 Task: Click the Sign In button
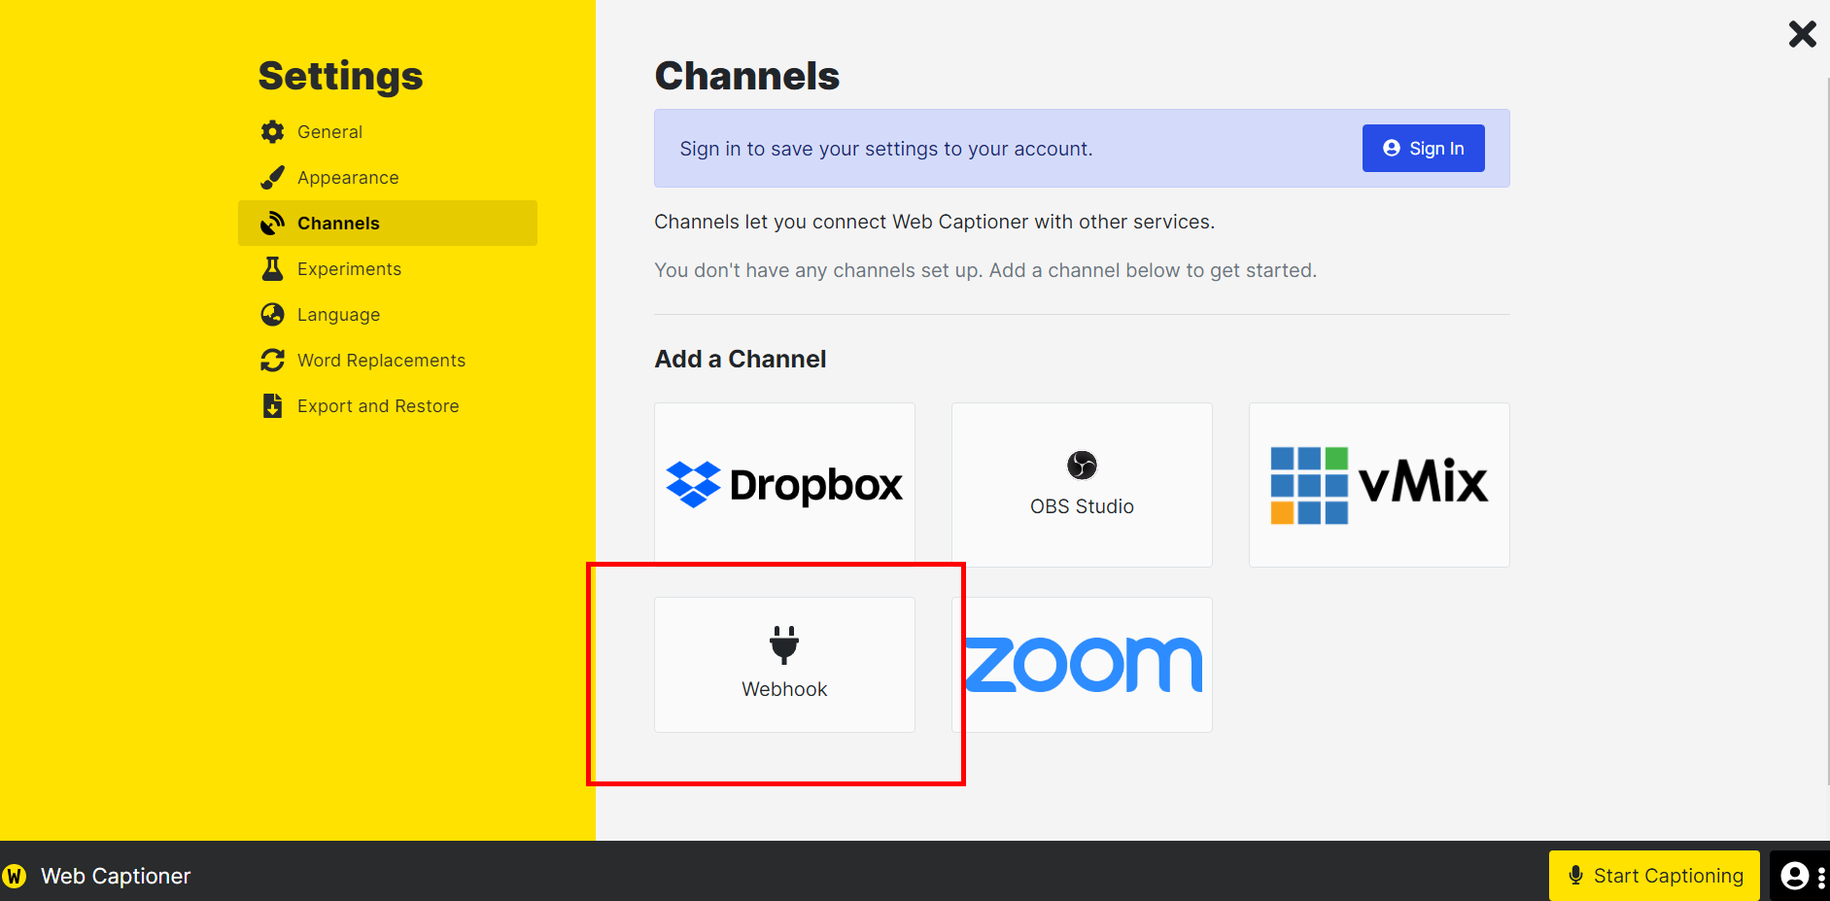1423,149
